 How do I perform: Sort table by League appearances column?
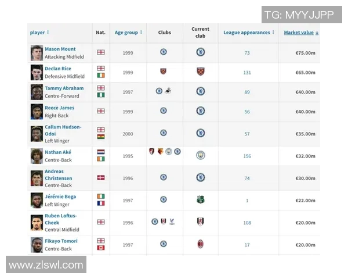click(x=249, y=33)
